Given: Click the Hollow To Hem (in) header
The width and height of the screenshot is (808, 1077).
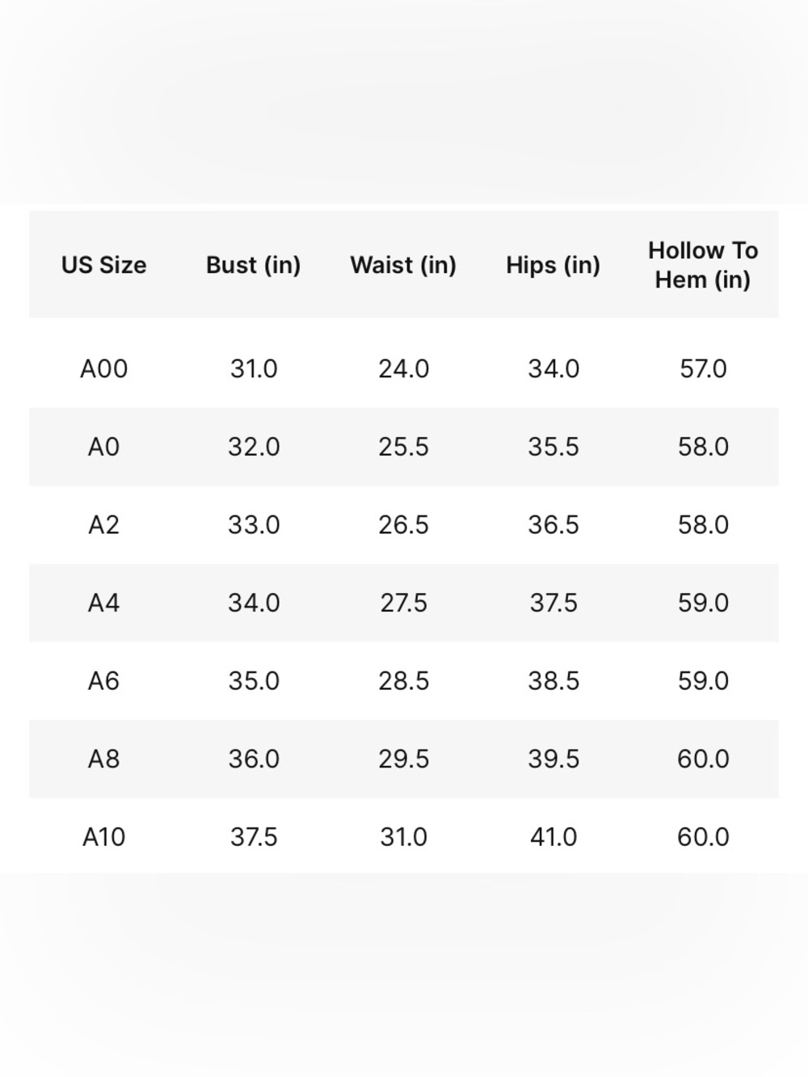Looking at the screenshot, I should click(x=703, y=265).
